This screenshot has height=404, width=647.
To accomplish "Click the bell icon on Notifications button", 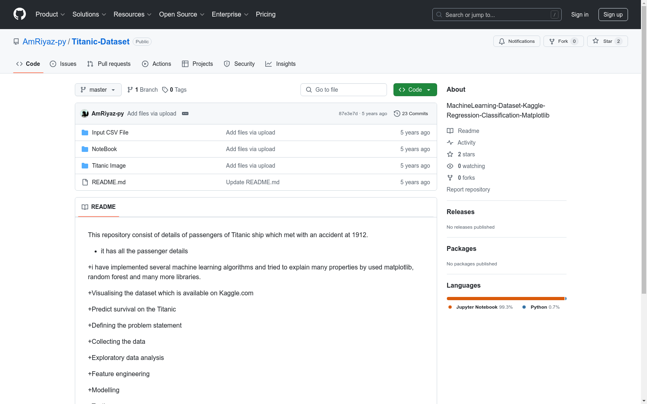I will coord(502,41).
